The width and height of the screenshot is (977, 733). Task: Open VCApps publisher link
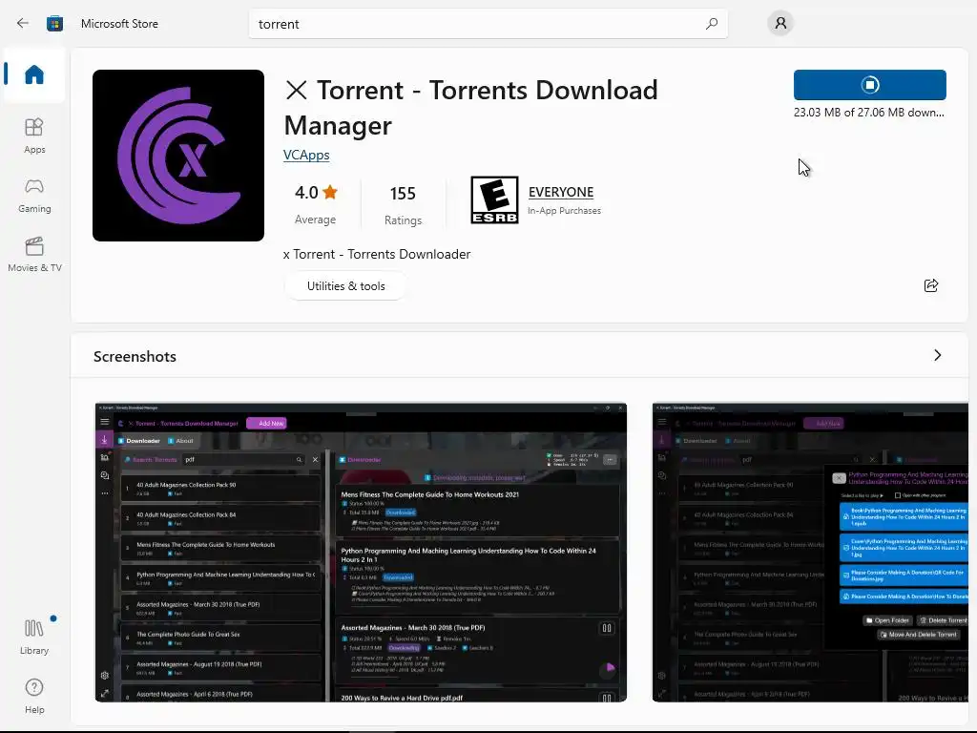(306, 155)
